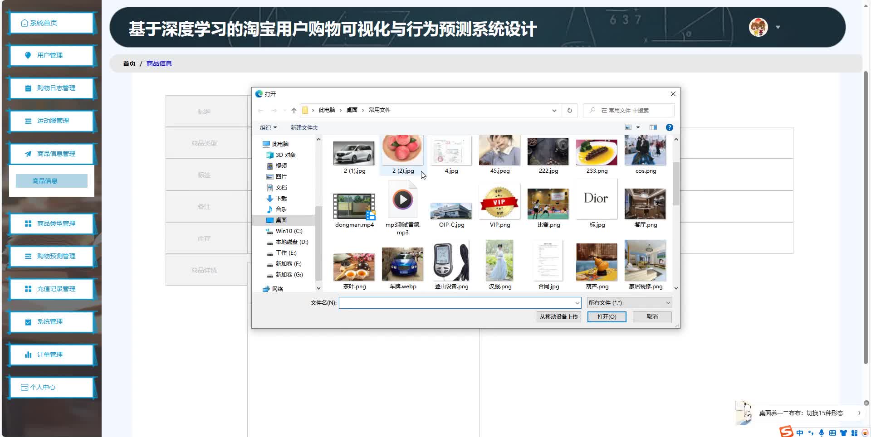This screenshot has width=871, height=437.
Task: Open the avatar dropdown arrow at top right
Action: pyautogui.click(x=778, y=28)
